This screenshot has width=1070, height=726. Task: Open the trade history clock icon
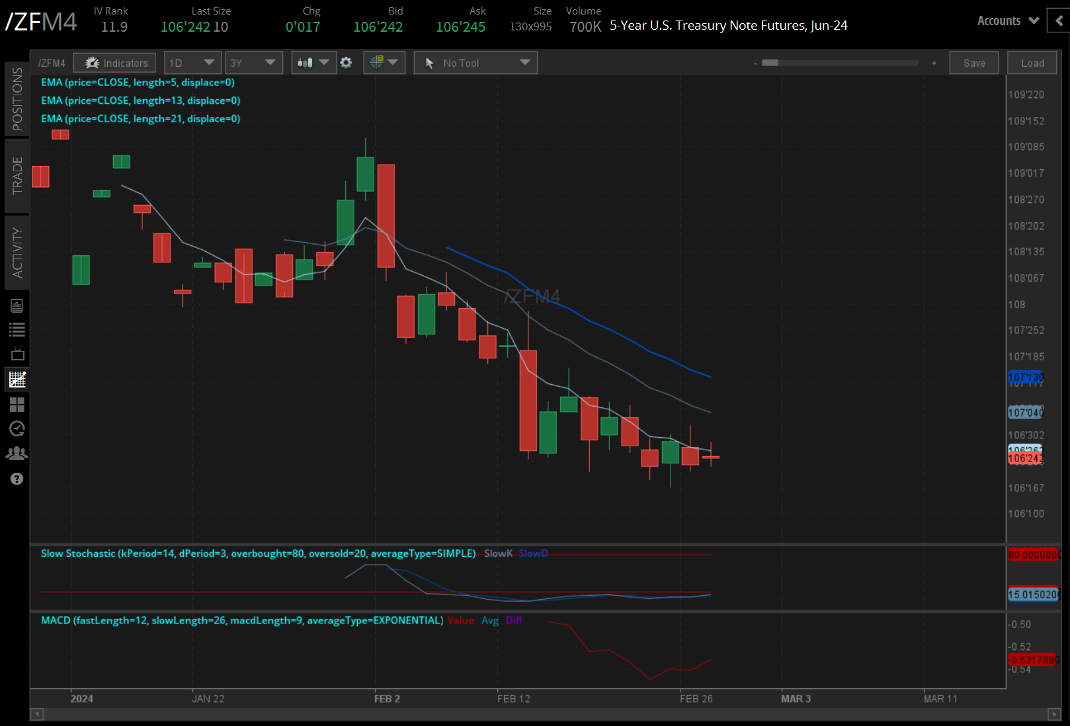pos(17,429)
